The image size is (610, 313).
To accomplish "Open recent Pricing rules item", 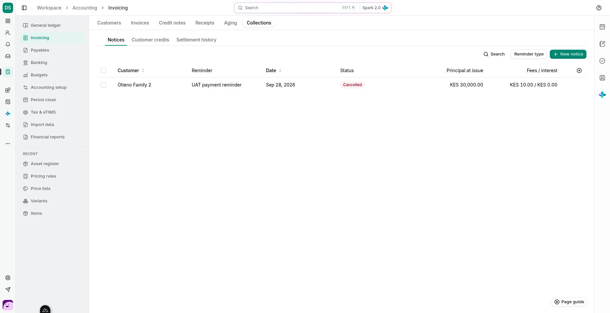I will (x=52, y=176).
